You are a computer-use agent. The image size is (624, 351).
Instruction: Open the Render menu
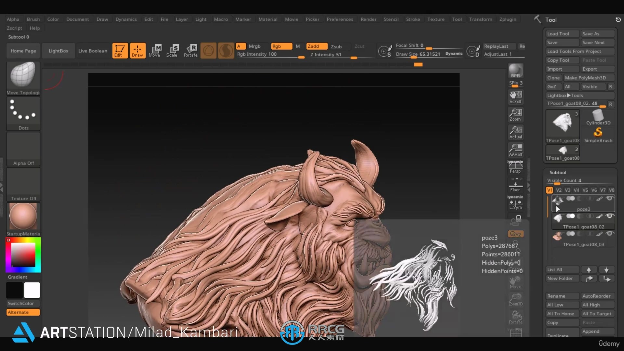[368, 19]
